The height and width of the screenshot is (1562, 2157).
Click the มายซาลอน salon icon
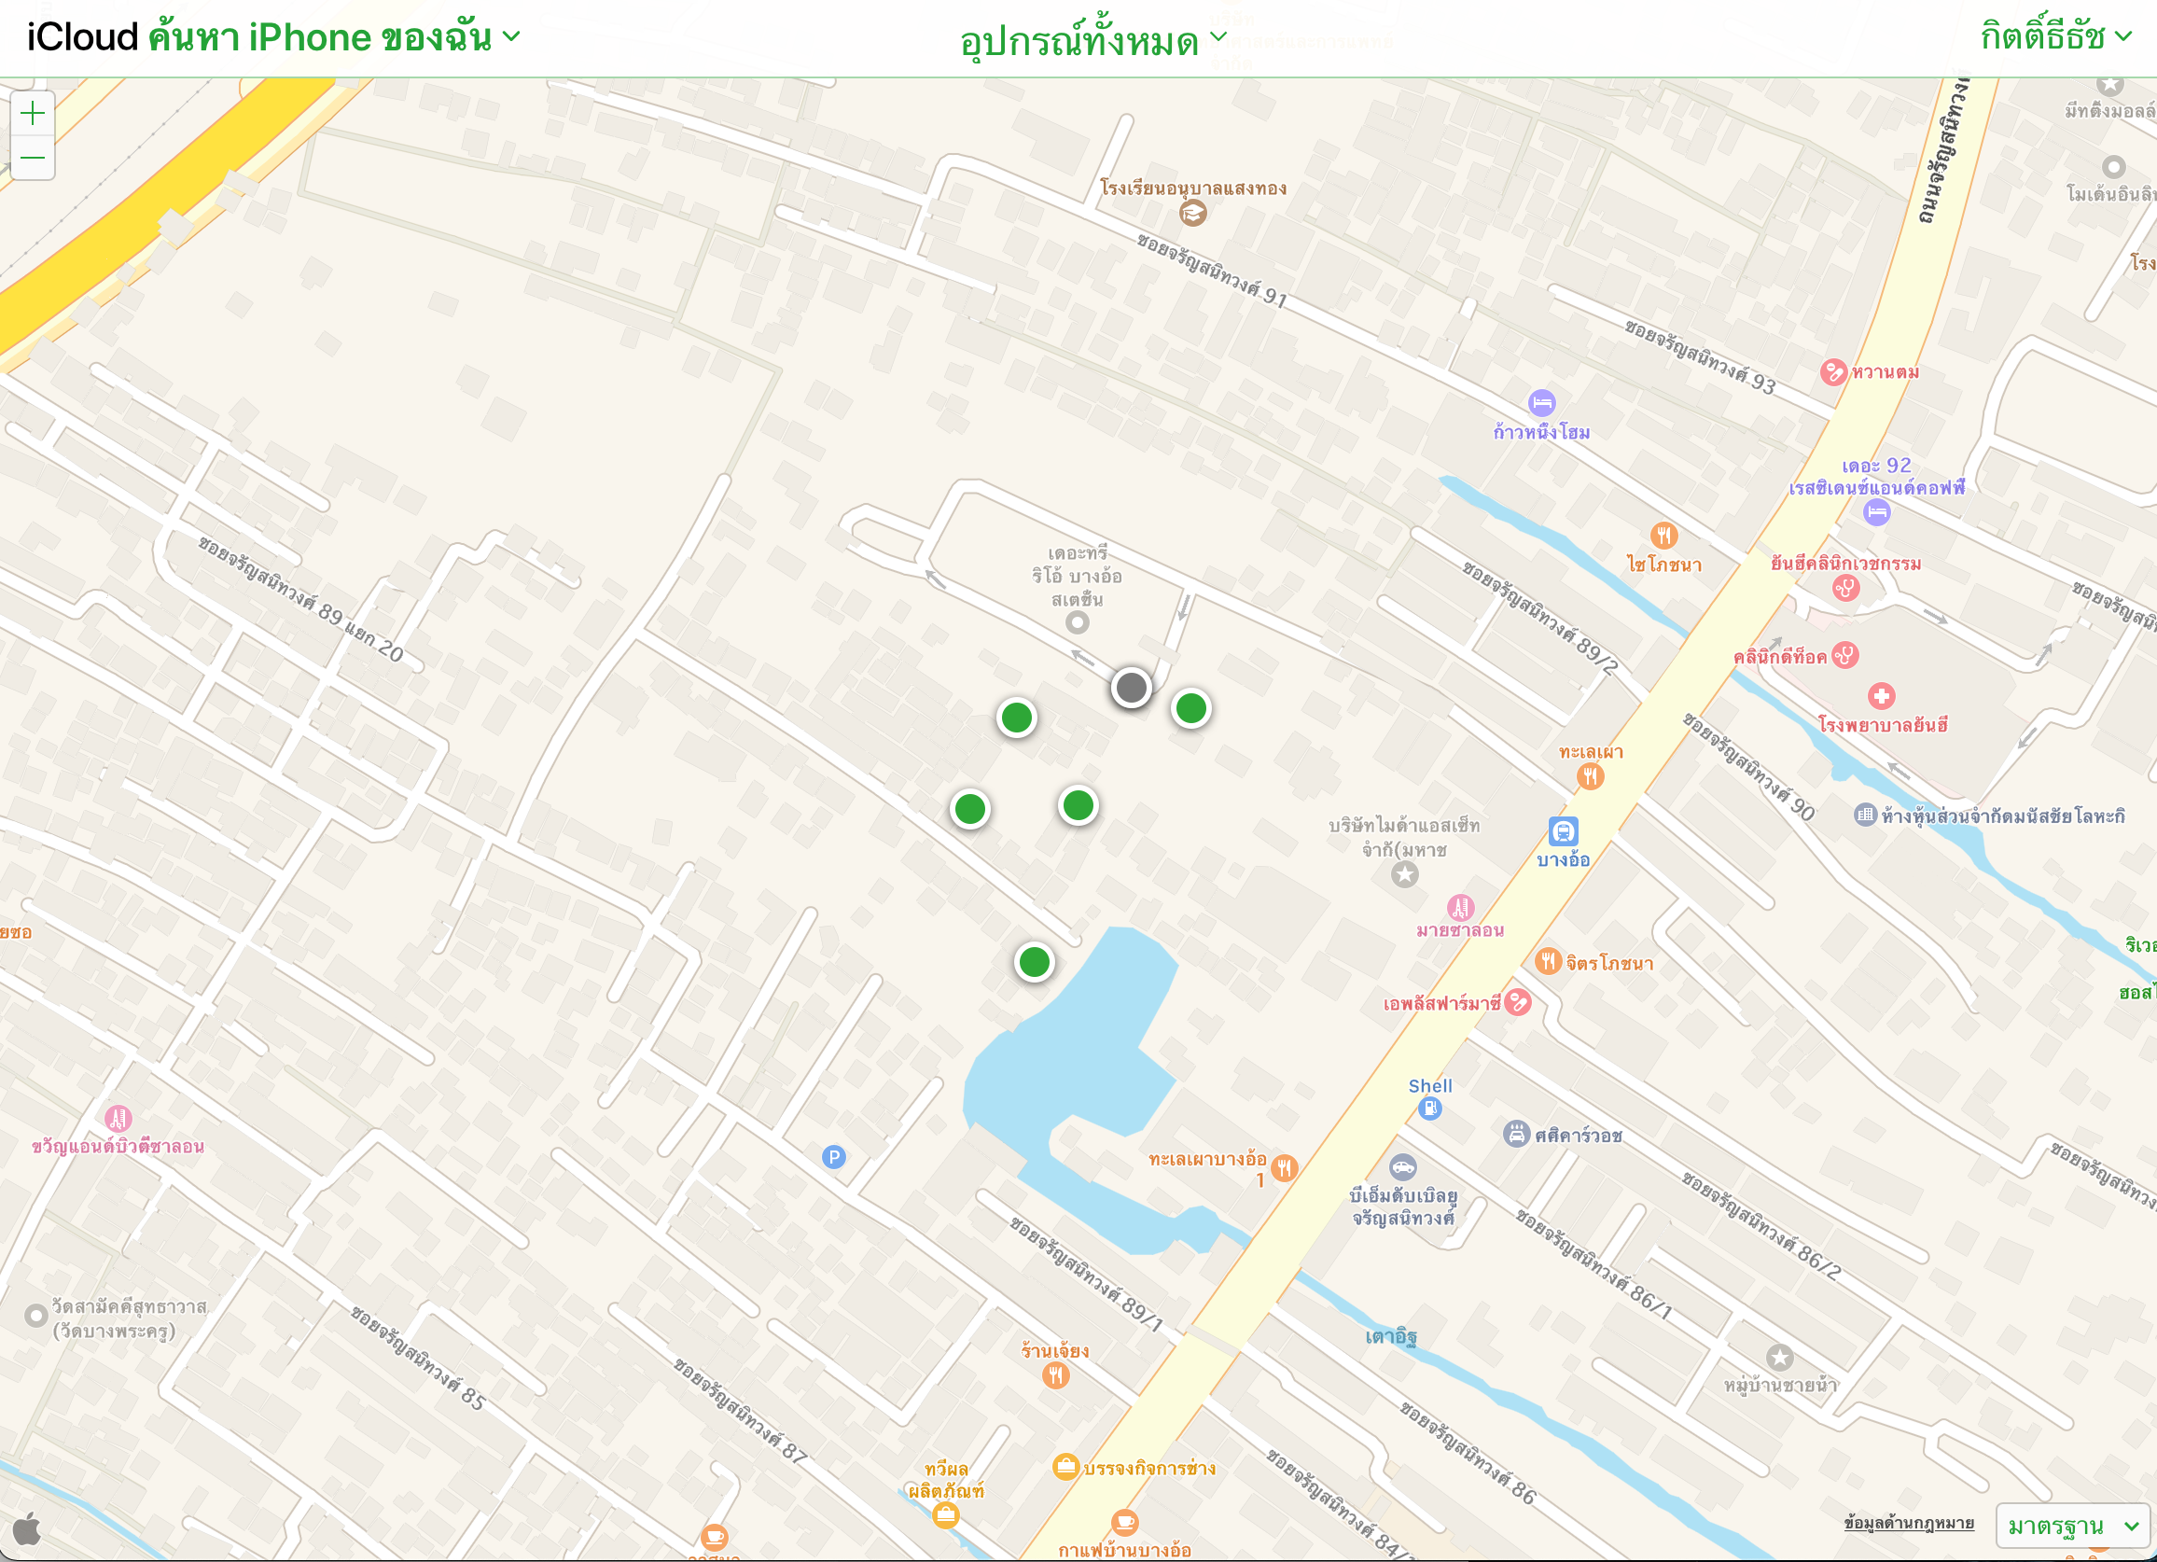pos(1461,908)
